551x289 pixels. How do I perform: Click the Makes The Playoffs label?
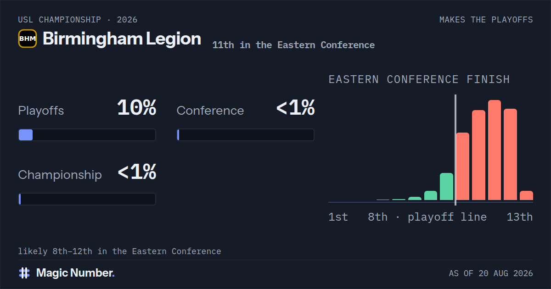486,20
